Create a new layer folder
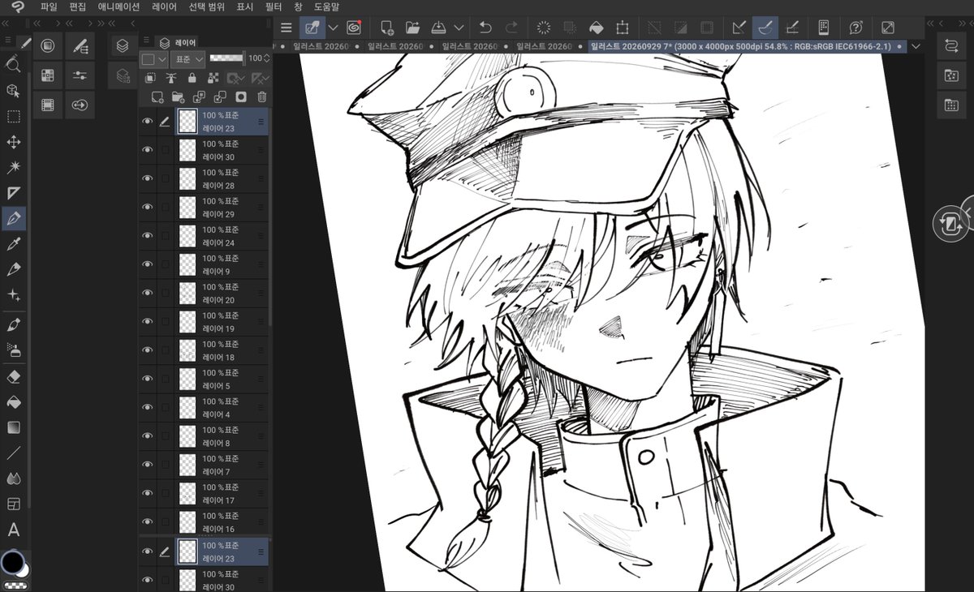This screenshot has height=592, width=974. 178,97
